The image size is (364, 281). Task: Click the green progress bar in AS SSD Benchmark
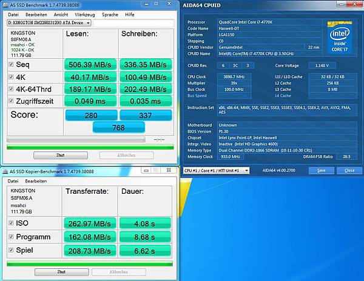pyautogui.click(x=90, y=147)
